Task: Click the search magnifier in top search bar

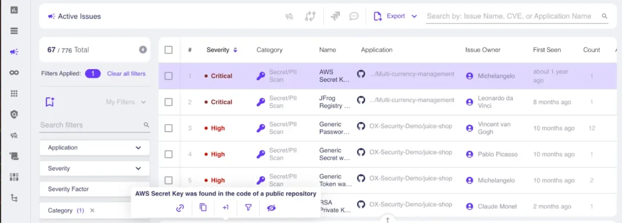Action: click(x=604, y=16)
